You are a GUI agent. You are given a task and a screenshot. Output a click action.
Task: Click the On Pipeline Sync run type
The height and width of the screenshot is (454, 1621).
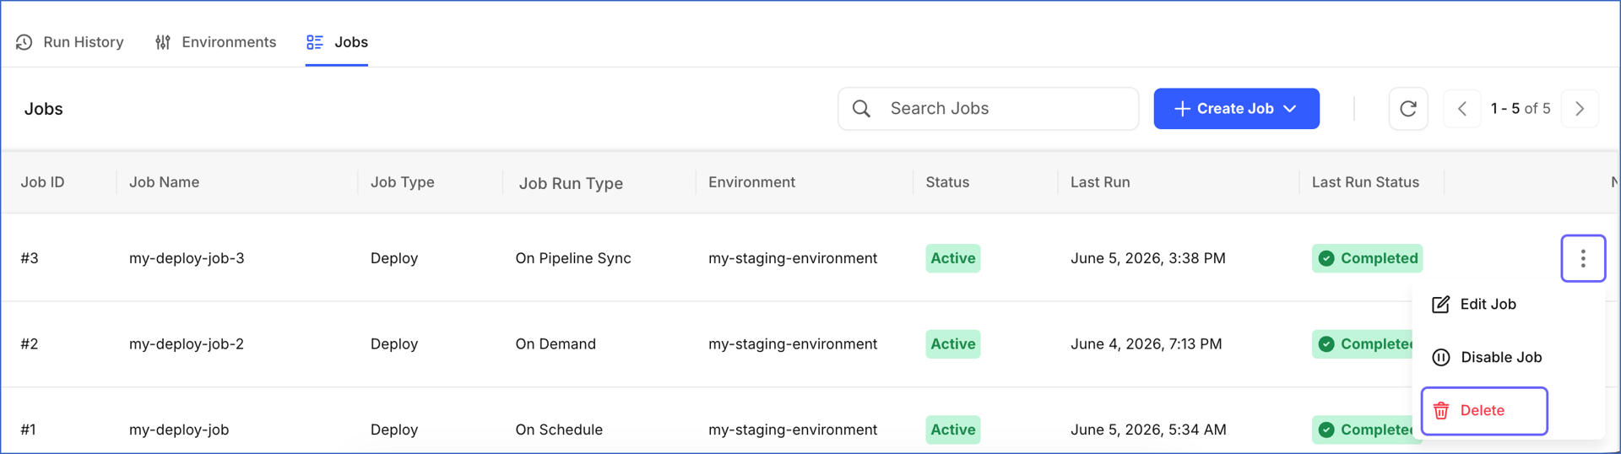[x=573, y=258]
